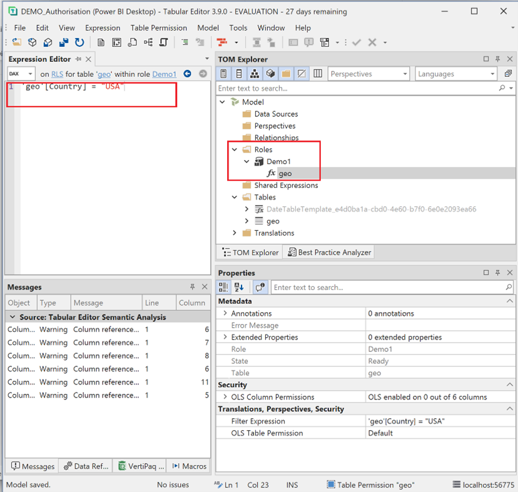Click the pin icon on Expression Editor tab

coord(78,59)
